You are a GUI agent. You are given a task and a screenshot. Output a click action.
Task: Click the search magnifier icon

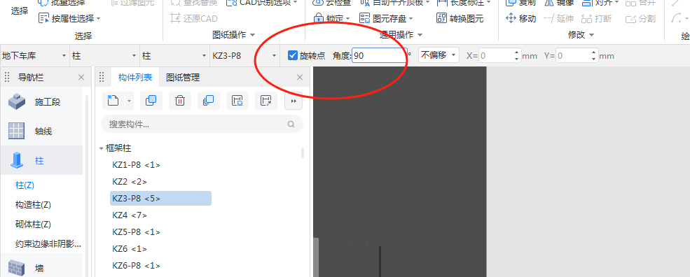pos(291,125)
